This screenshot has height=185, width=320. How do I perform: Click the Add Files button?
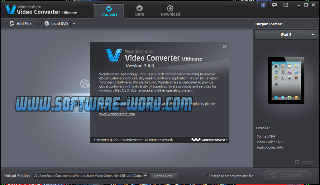(x=22, y=24)
